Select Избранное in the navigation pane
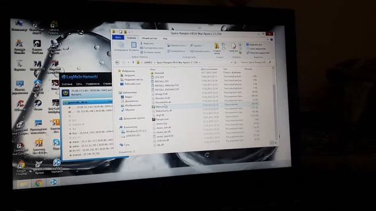376x211 pixels. pos(126,71)
